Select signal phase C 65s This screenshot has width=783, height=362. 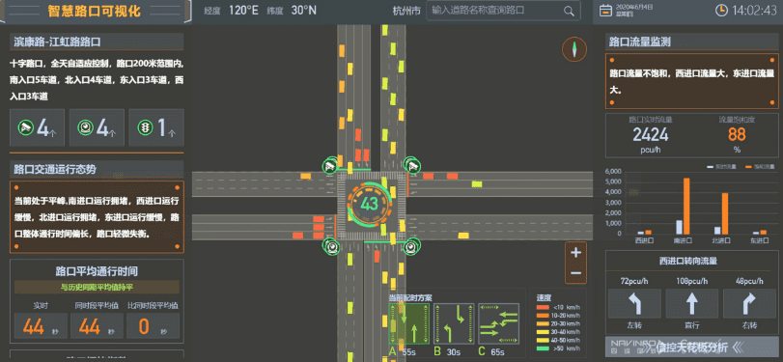(x=498, y=323)
